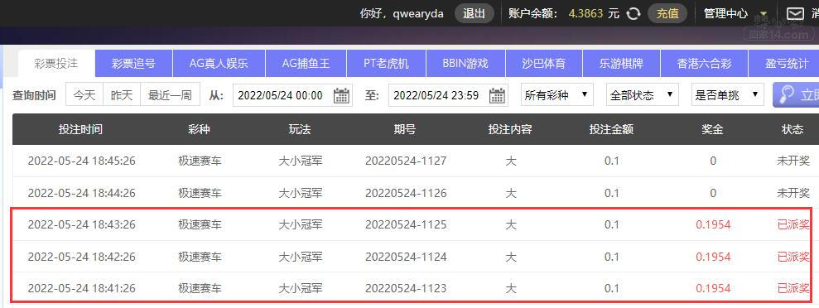Viewport: 819px width, 308px height.
Task: Select the 昨天 quick time filter
Action: pos(122,95)
